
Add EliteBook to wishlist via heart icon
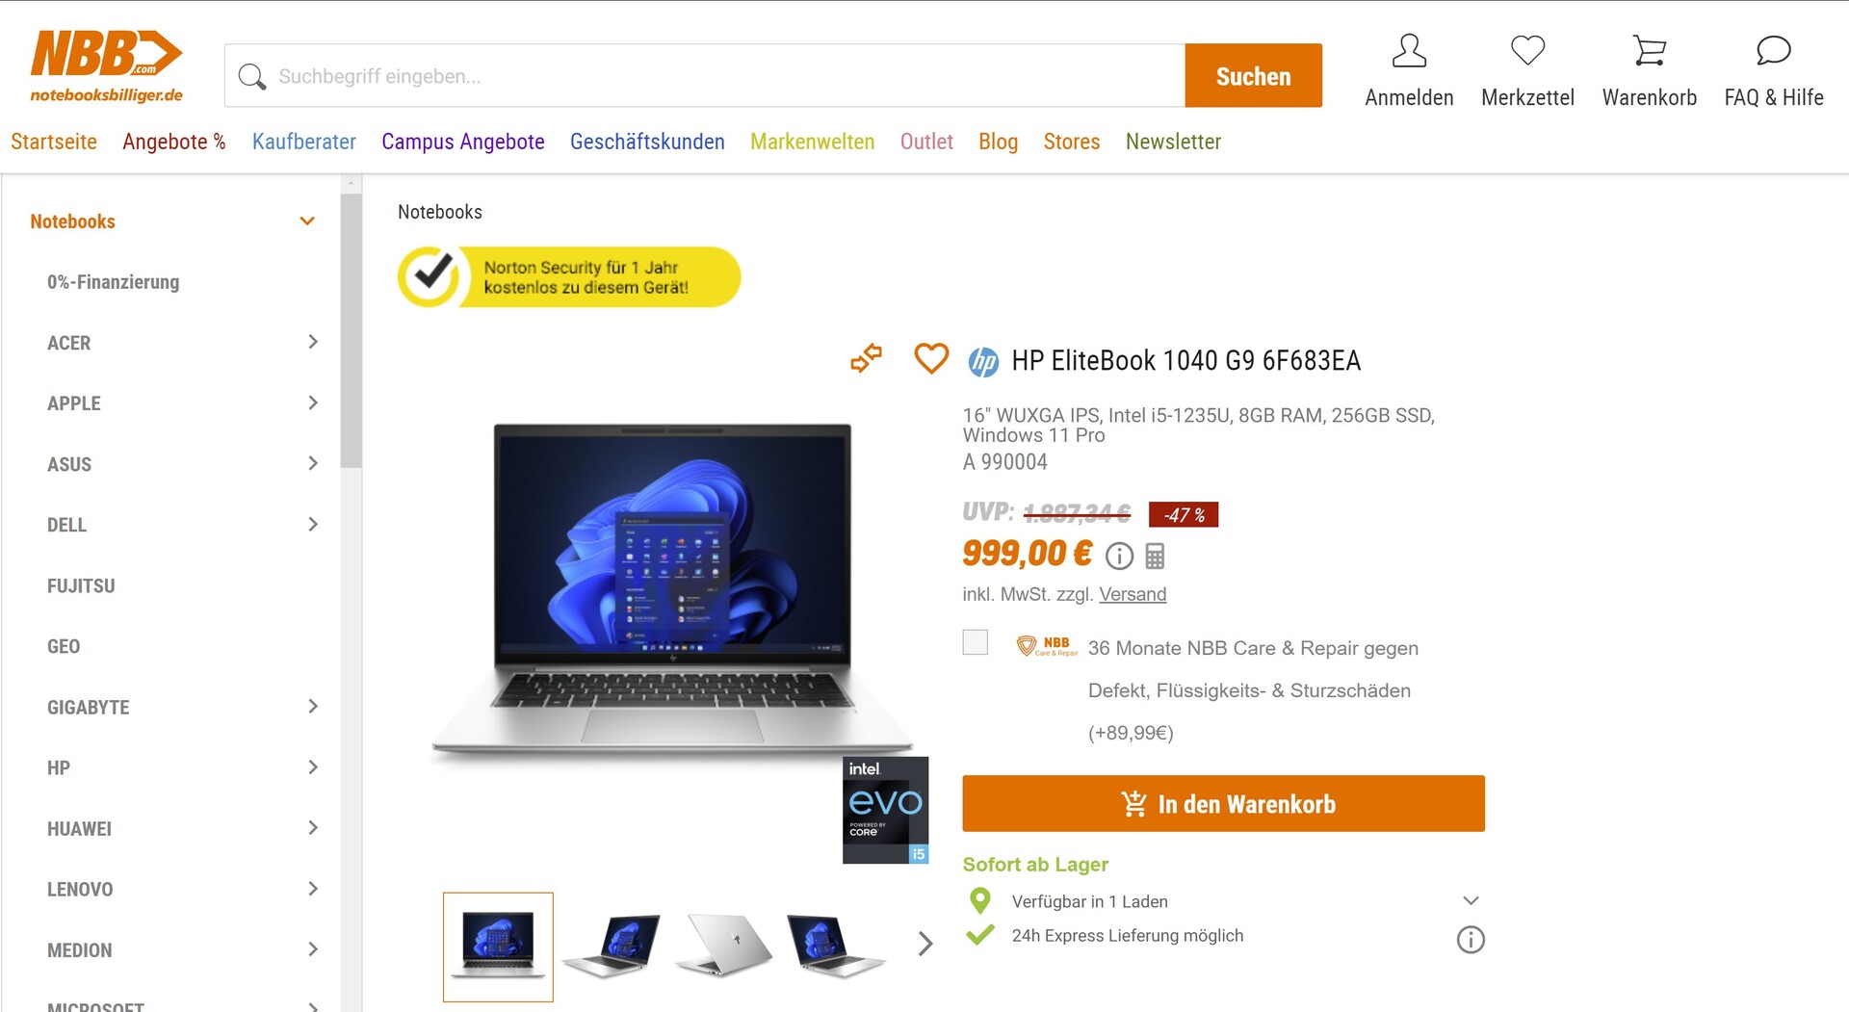[930, 358]
